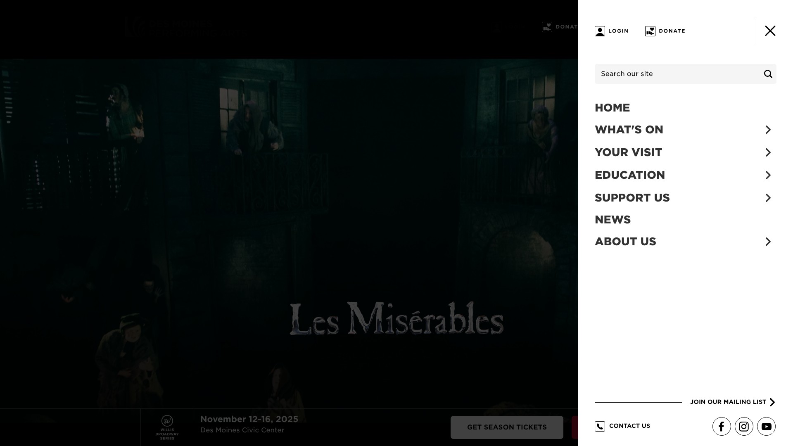Viewport: 793px width, 446px height.
Task: Click the Donate text link in the menu panel
Action: coord(672,31)
